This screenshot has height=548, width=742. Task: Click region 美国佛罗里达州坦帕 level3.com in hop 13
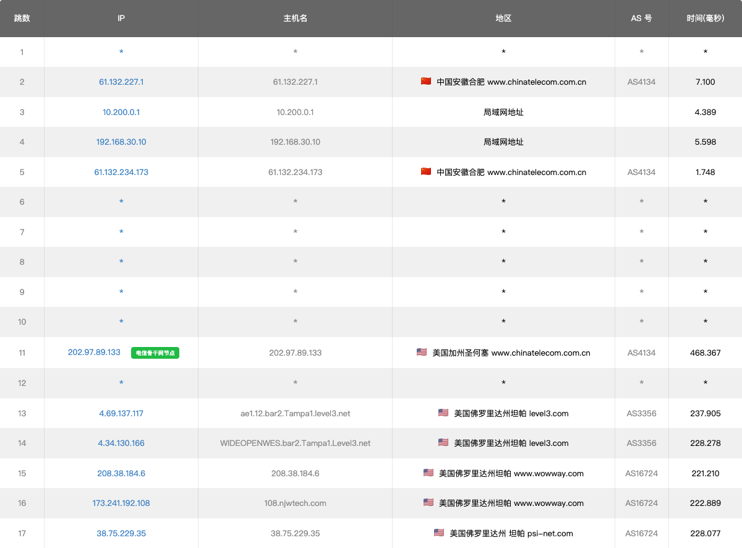click(511, 413)
